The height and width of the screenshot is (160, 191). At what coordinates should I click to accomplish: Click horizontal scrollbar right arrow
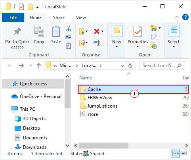click(x=186, y=146)
